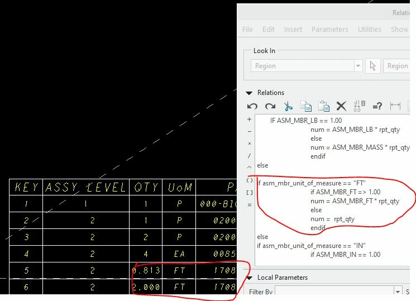
Task: Click the Paste clipboard icon
Action: coord(324,106)
